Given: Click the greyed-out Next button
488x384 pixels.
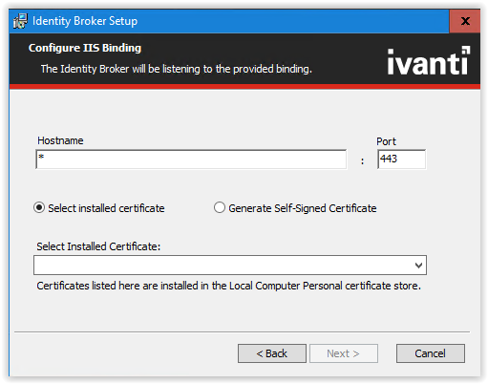Looking at the screenshot, I should (x=344, y=353).
